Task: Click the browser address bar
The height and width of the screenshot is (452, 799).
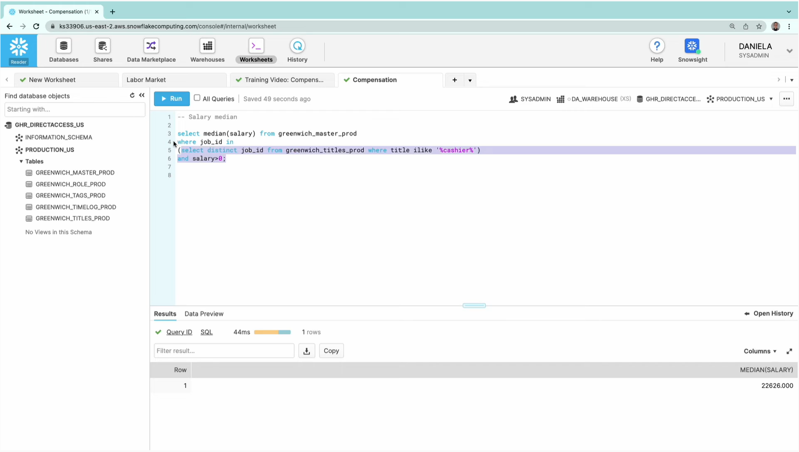Action: tap(386, 26)
